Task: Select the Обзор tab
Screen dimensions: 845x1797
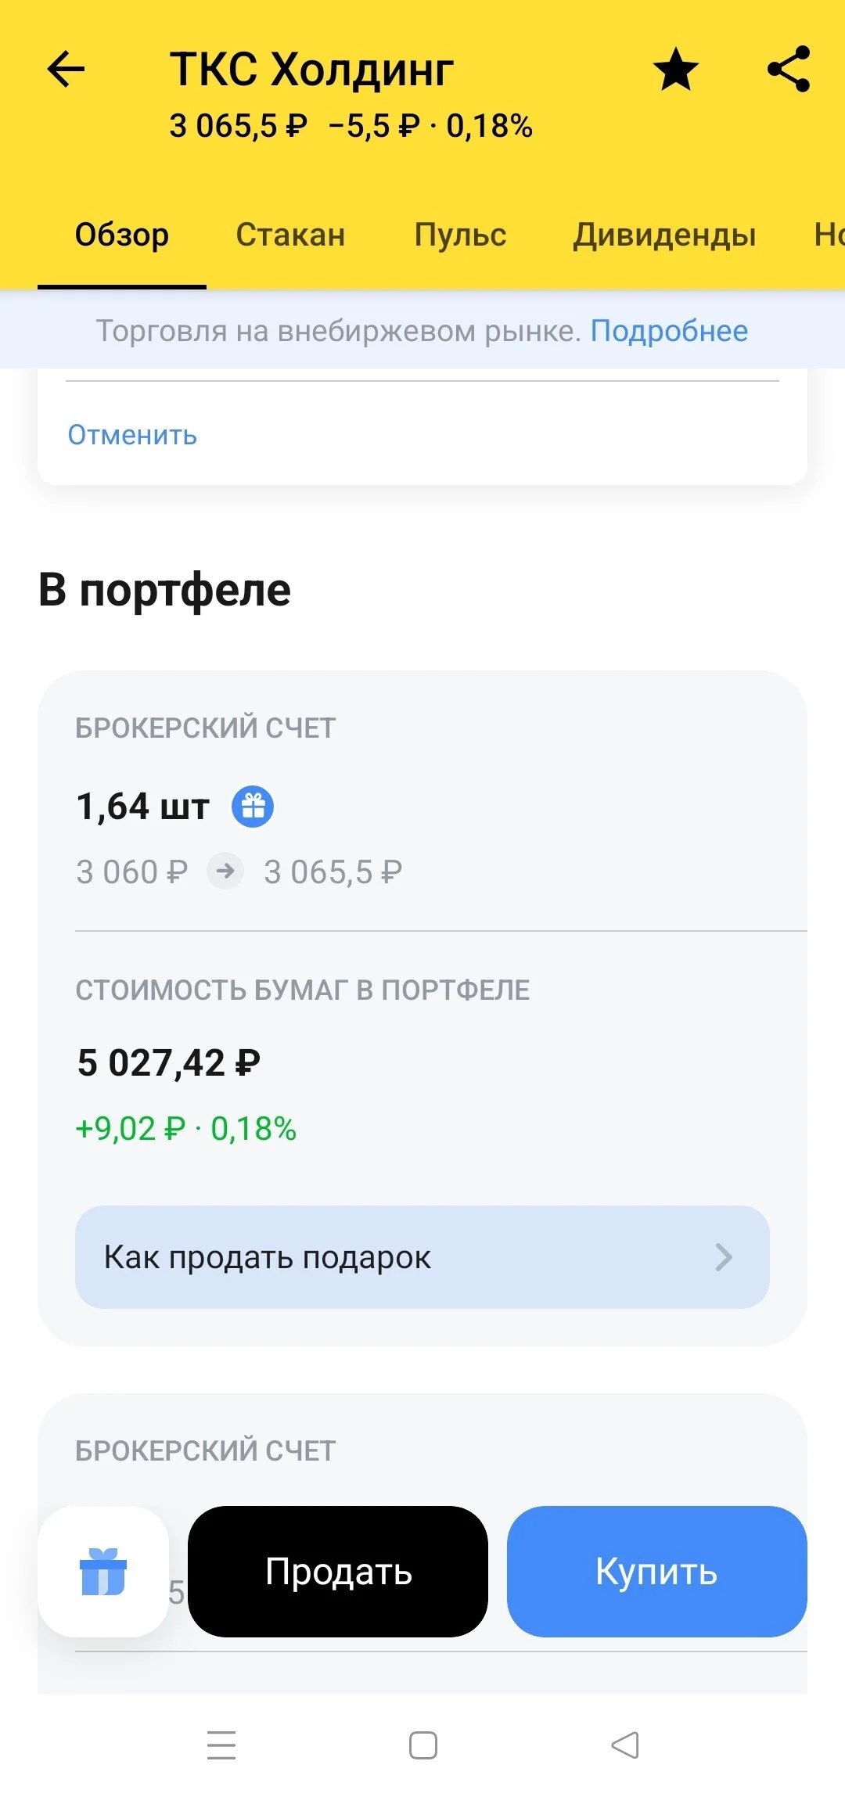Action: (122, 235)
